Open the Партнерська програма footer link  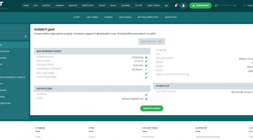point(208,137)
